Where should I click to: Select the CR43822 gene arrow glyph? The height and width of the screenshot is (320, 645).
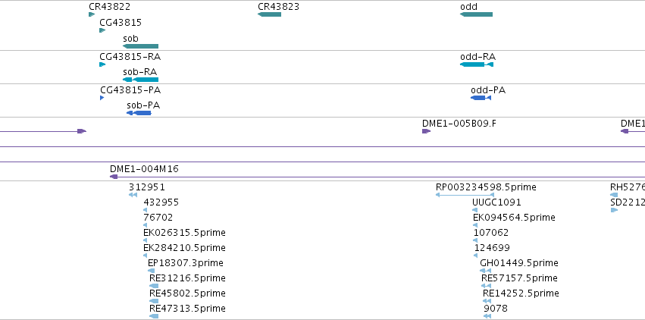92,14
